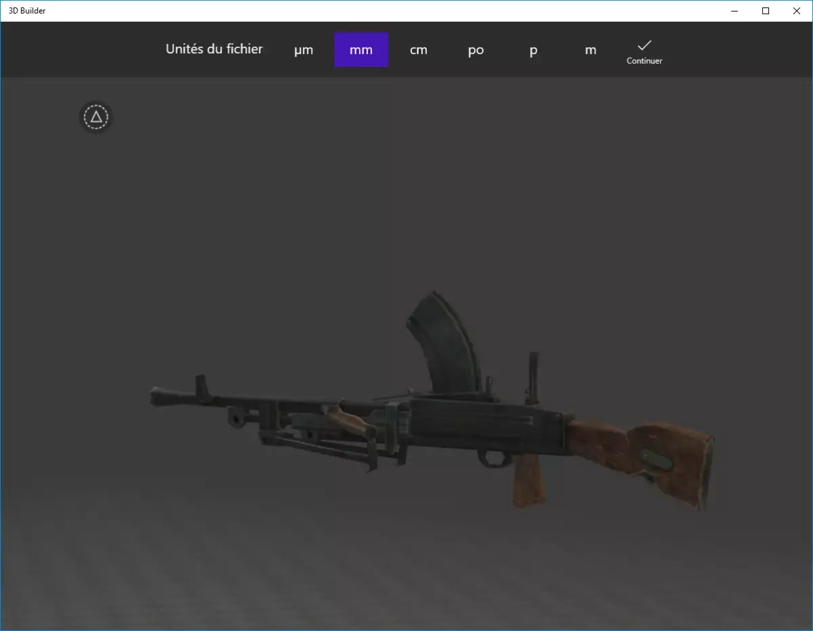This screenshot has height=631, width=813.
Task: Click the Unités du fichier label
Action: coord(214,49)
